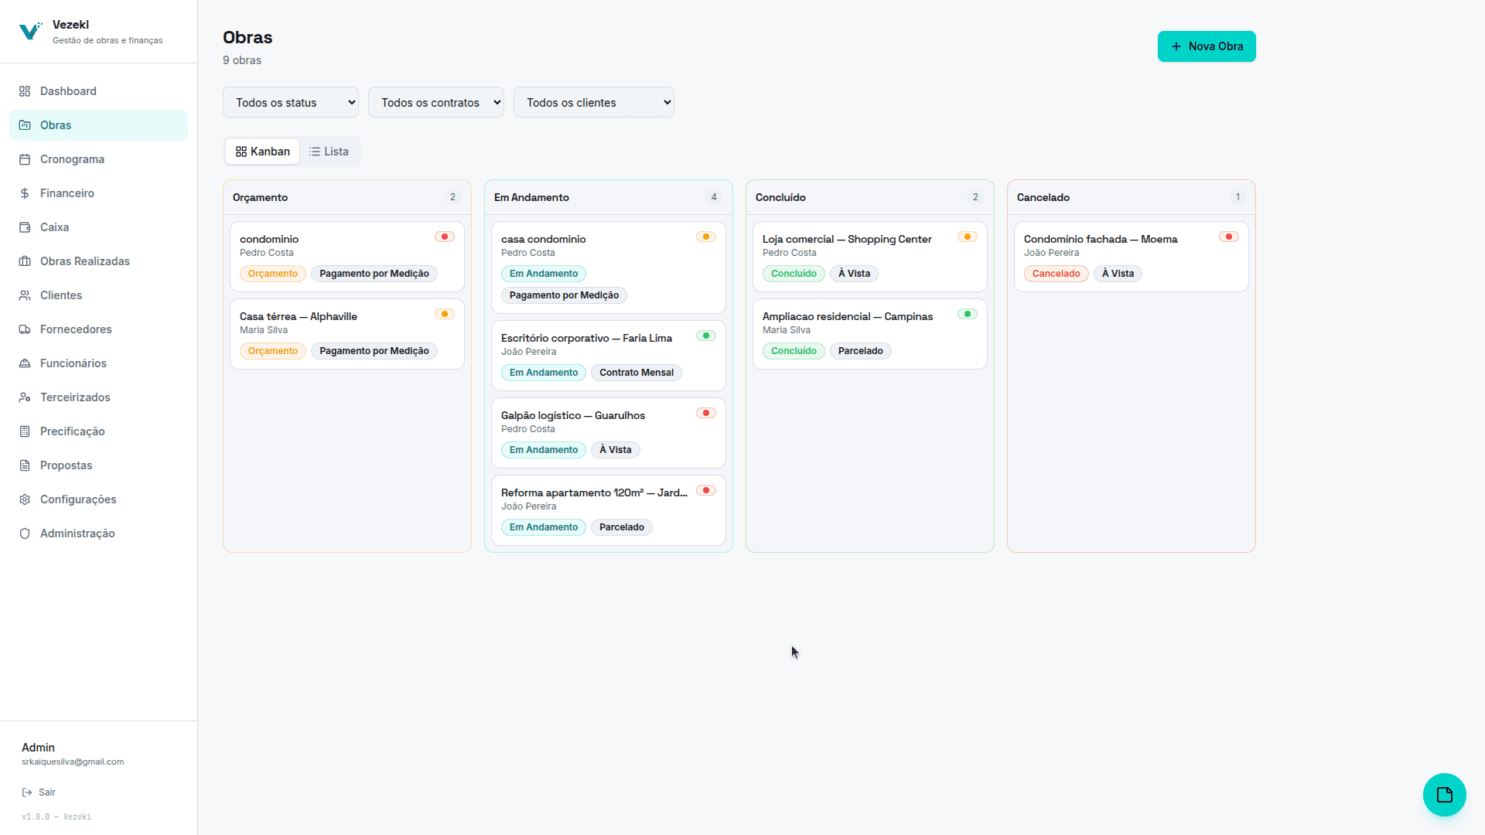This screenshot has width=1485, height=835.
Task: Click the Lista view icon
Action: point(315,152)
